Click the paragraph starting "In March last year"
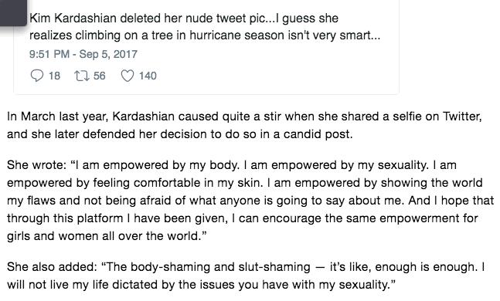 pos(244,125)
